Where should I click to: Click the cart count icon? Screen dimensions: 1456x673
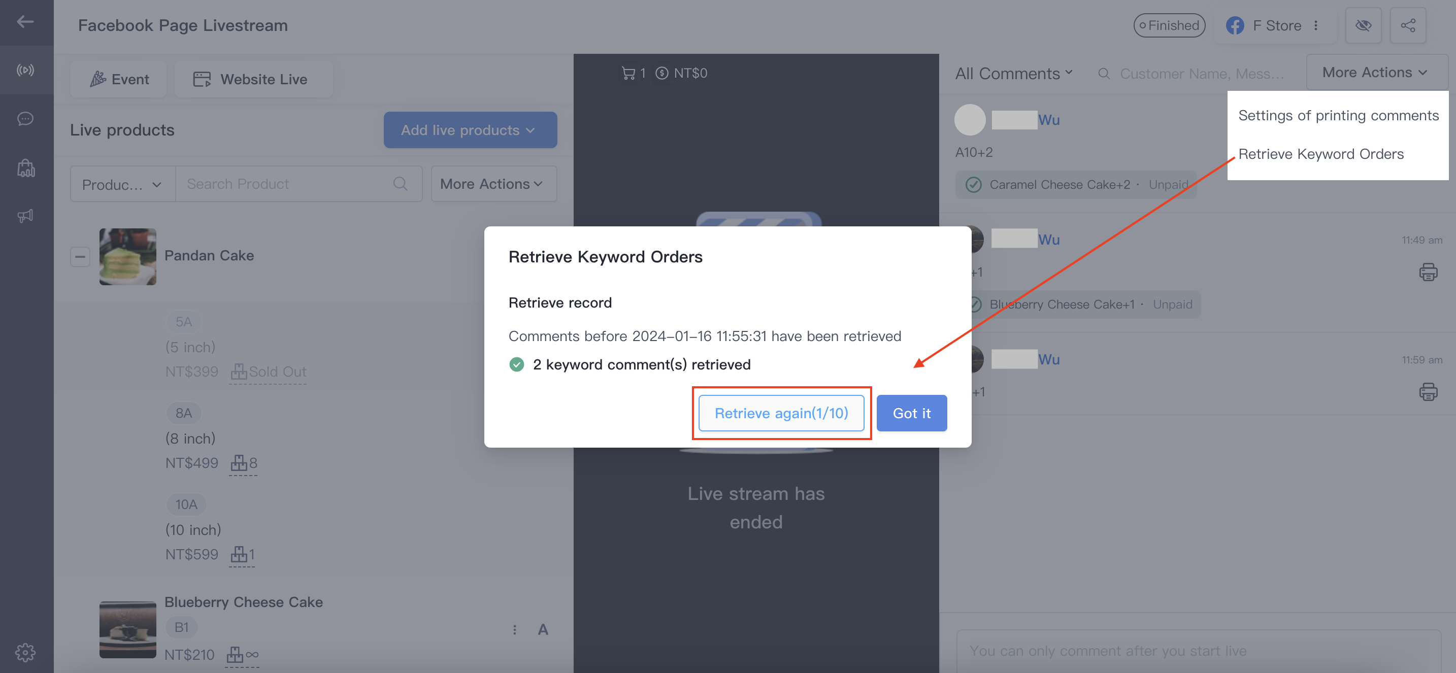[x=628, y=73]
